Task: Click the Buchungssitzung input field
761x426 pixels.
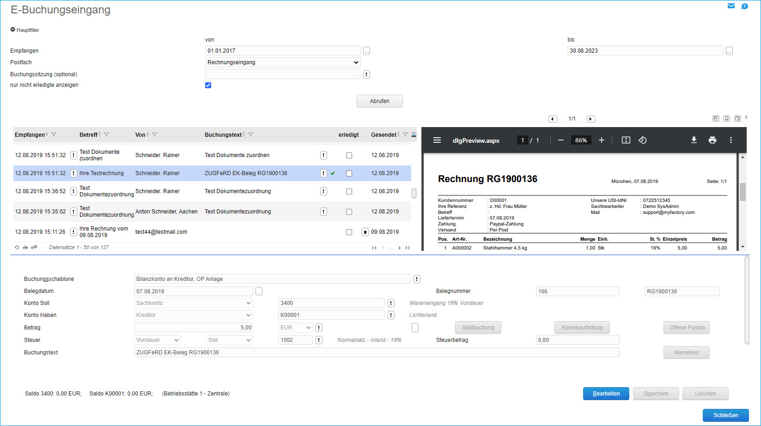Action: (282, 74)
